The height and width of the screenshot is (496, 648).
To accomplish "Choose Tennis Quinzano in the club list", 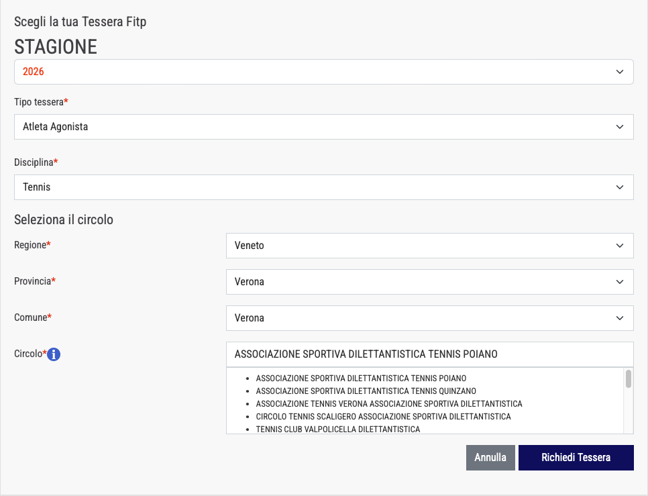I will coord(366,391).
